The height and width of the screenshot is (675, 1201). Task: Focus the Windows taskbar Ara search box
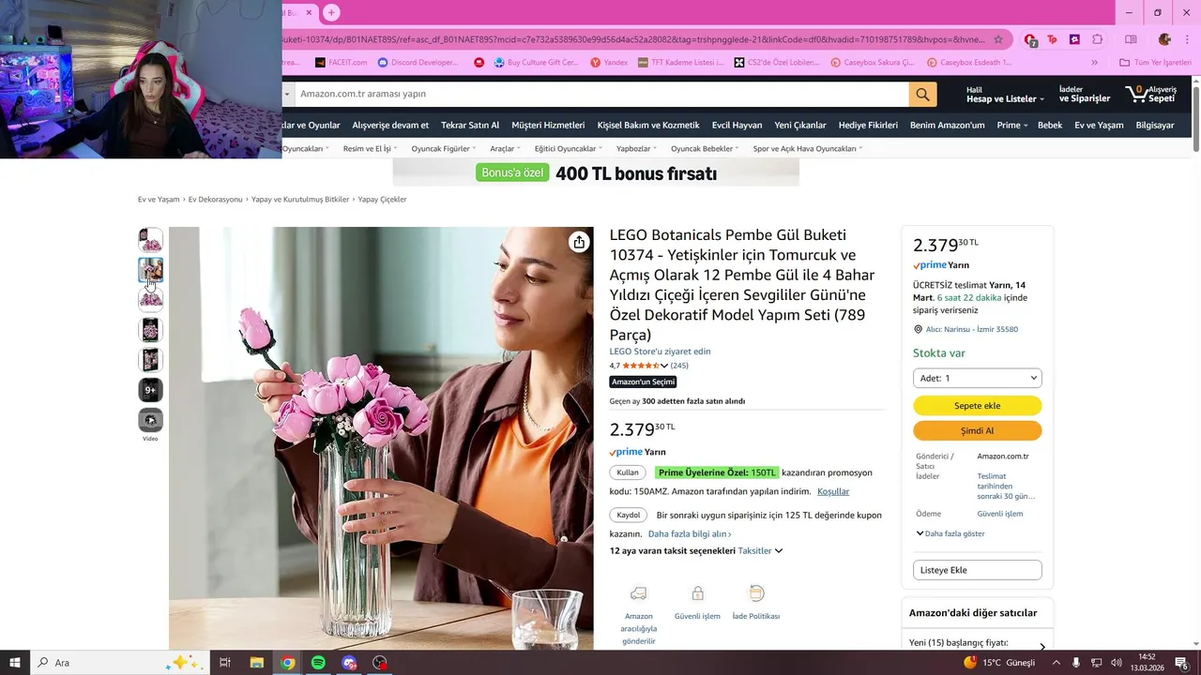click(120, 663)
